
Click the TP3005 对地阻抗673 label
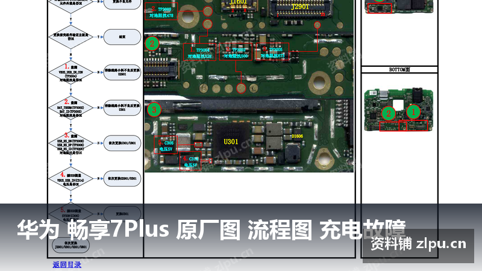pyautogui.click(x=272, y=52)
